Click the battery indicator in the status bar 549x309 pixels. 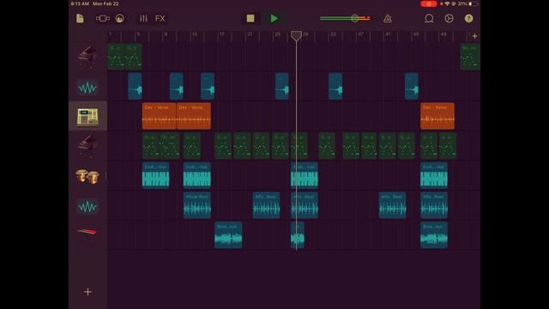tap(474, 3)
